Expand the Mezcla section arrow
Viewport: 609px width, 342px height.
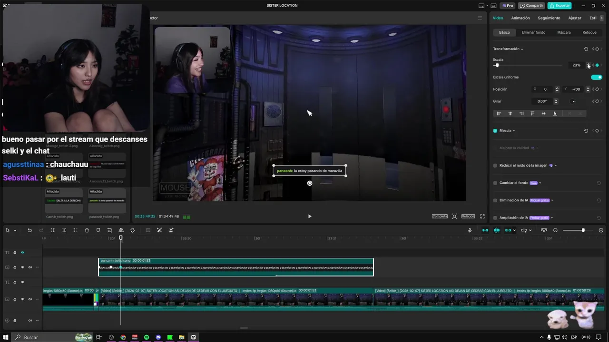coord(514,131)
